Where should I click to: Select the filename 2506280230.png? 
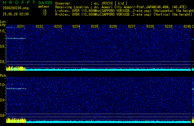(x=16, y=8)
